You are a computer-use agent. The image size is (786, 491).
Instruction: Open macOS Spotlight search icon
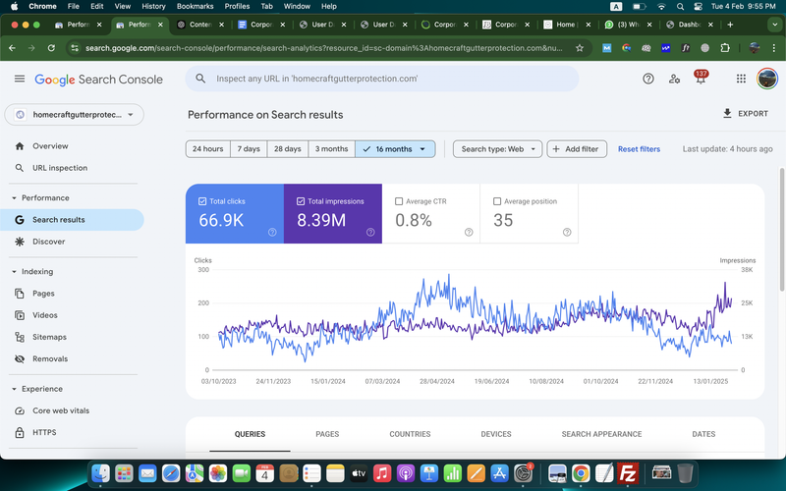click(x=680, y=6)
